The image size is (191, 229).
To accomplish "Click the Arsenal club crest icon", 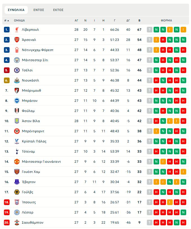I will pos(17,40).
